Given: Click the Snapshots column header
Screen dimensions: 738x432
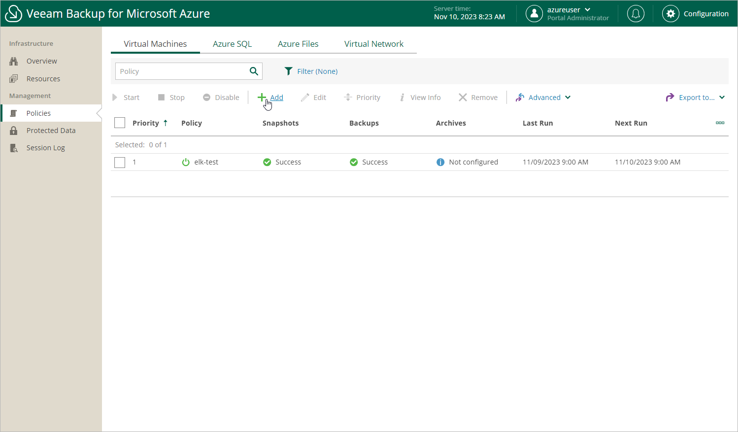Looking at the screenshot, I should pyautogui.click(x=280, y=123).
